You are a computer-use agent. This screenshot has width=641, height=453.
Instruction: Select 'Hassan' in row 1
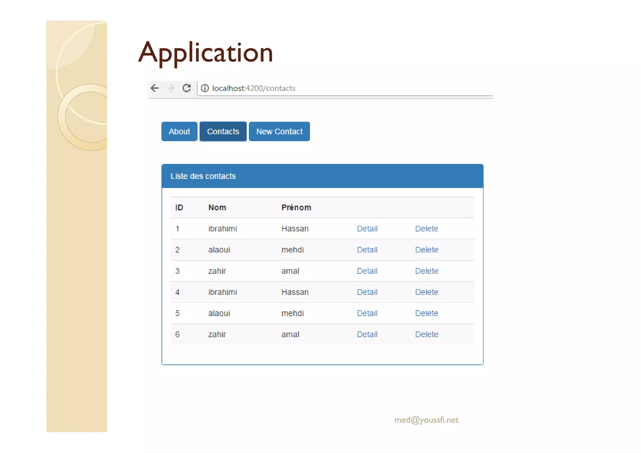(295, 229)
